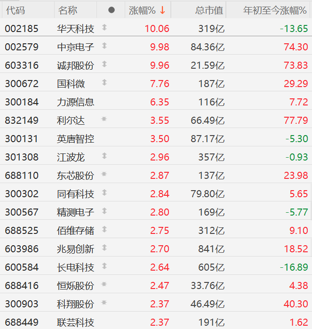Click stock code 688449
Screen dimensions: 312x329
[22, 322]
